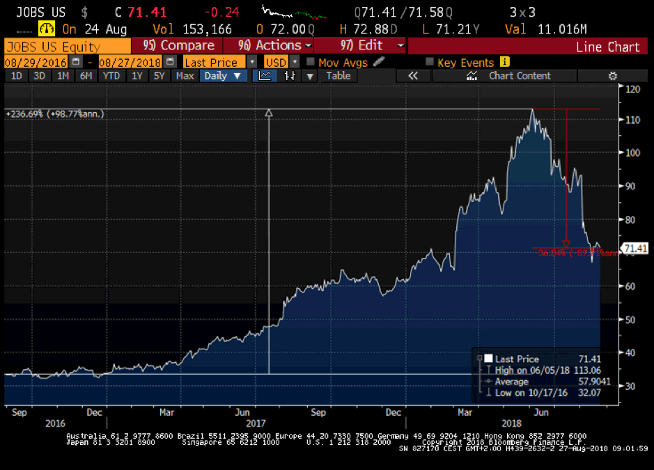
Task: Click the price change value -0.24
Action: [x=222, y=12]
